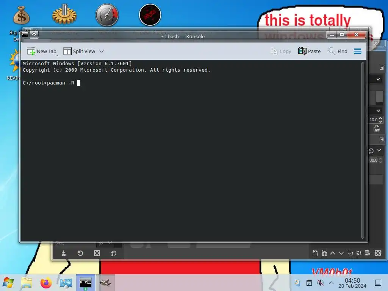Viewport: 388px width, 291px height.
Task: Switch to Konsole via its taskbar button
Action: [x=85, y=283]
